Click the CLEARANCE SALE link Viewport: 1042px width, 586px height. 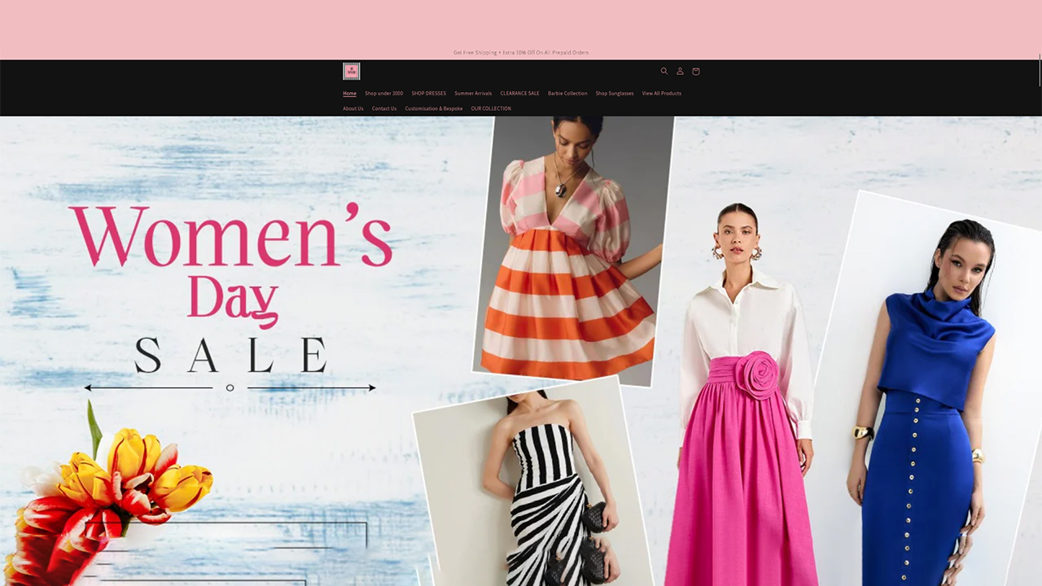519,94
